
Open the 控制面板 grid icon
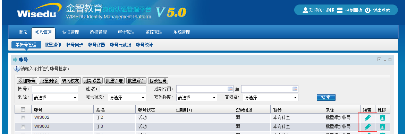(340, 10)
